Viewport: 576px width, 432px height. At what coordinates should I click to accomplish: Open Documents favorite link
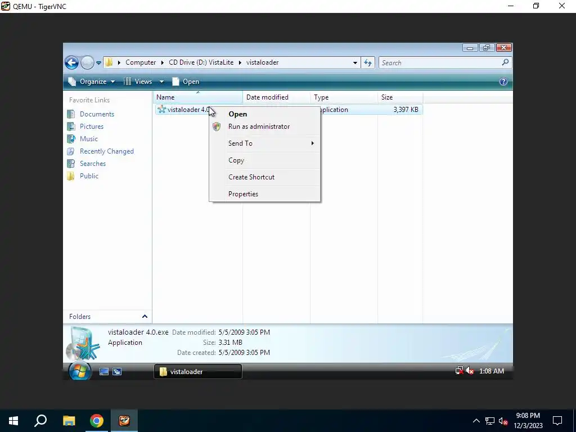pos(97,114)
